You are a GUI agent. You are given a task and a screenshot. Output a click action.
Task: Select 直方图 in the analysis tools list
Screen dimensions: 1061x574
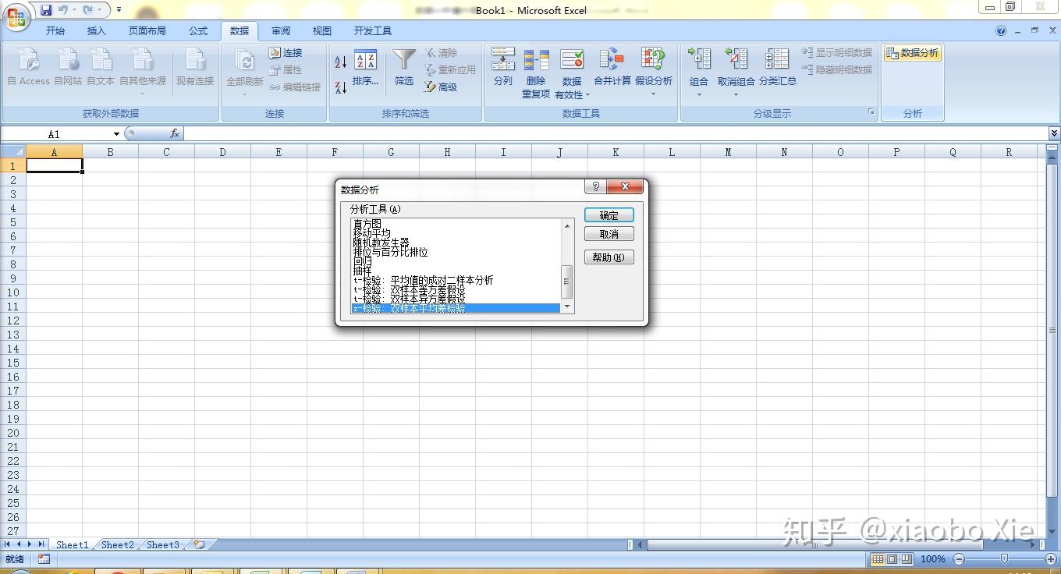coord(367,224)
